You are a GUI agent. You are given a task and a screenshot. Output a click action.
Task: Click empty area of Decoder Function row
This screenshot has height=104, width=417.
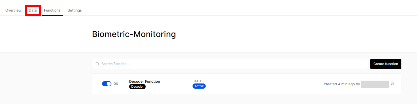(261, 84)
